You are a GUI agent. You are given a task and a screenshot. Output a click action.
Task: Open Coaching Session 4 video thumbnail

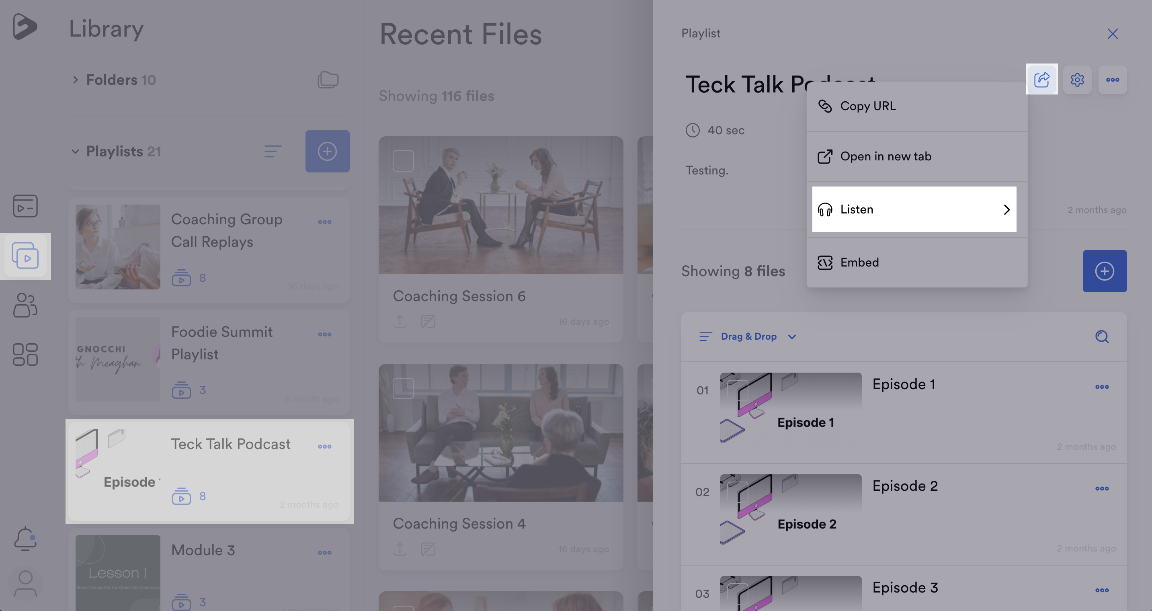tap(500, 433)
